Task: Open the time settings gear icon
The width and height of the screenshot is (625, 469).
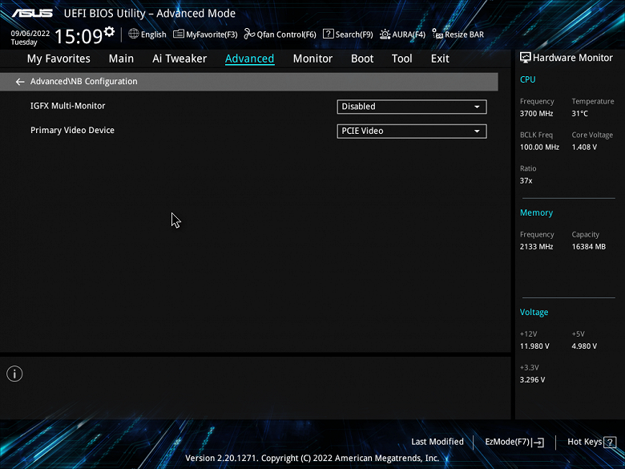Action: tap(109, 31)
